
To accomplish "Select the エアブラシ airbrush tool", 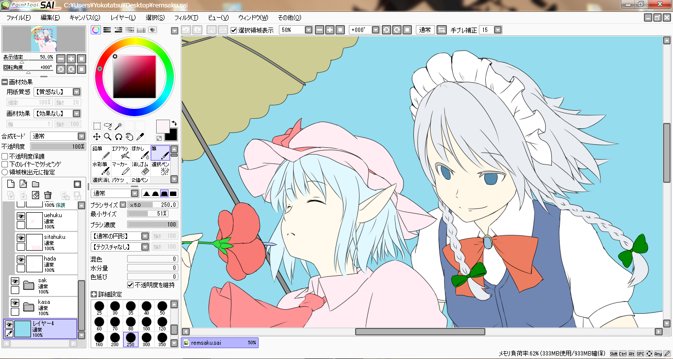I will tap(120, 153).
